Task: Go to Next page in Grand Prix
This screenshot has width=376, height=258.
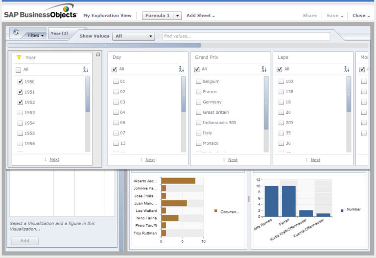Action: tap(233, 159)
